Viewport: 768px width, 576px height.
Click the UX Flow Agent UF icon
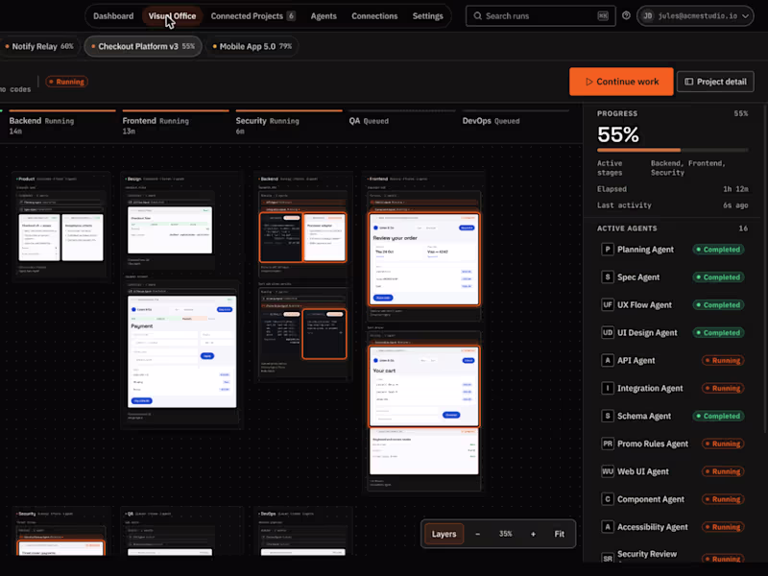[x=608, y=304]
